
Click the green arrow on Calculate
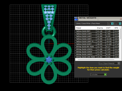(x=105, y=75)
